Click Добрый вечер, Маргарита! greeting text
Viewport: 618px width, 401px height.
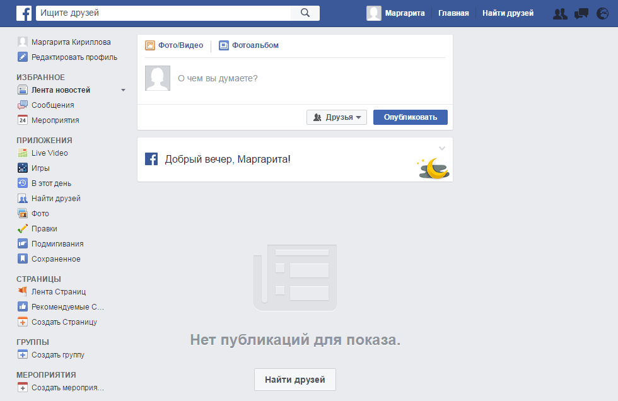[x=228, y=159]
